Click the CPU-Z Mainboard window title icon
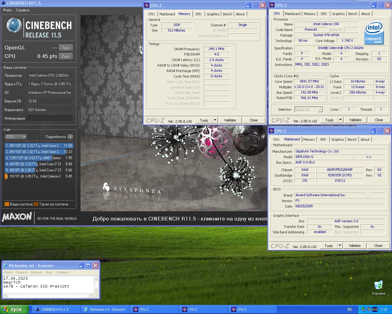The image size is (392, 314). tap(271, 131)
